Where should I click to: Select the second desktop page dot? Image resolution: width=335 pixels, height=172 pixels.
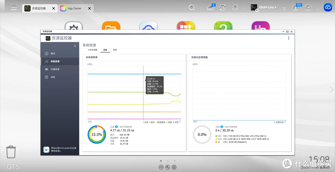168,161
